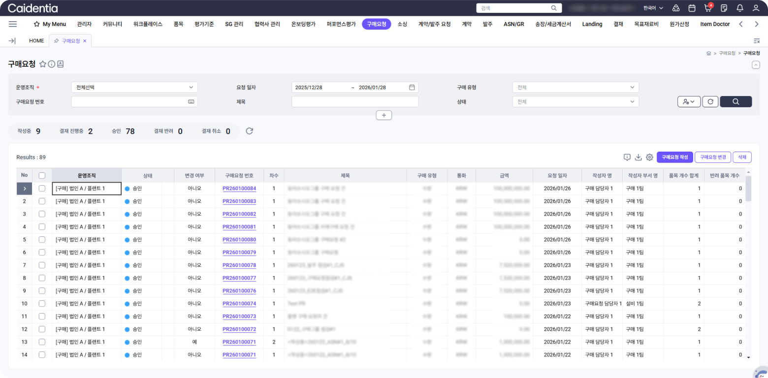This screenshot has width=768, height=378.
Task: Open grid settings gear icon
Action: point(649,157)
